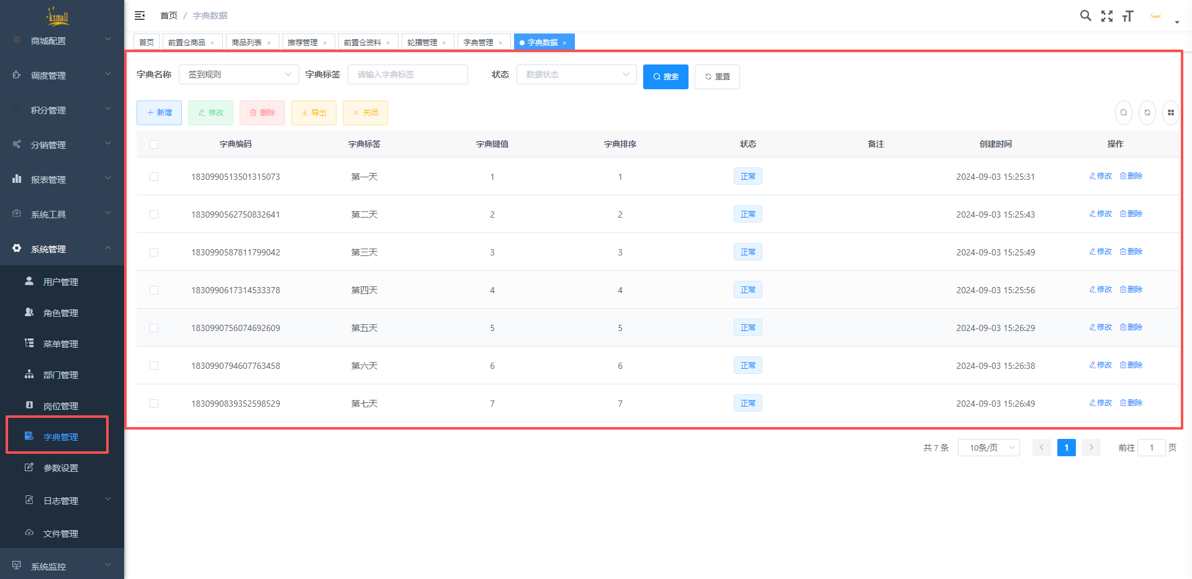Collapse the sidebar with the hamburger icon
Screen dimensions: 1192x579
[x=140, y=15]
